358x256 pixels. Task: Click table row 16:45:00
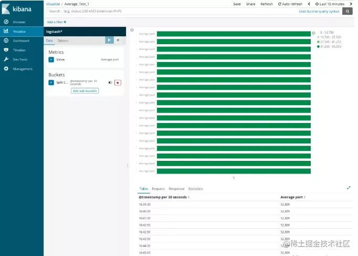246,252
